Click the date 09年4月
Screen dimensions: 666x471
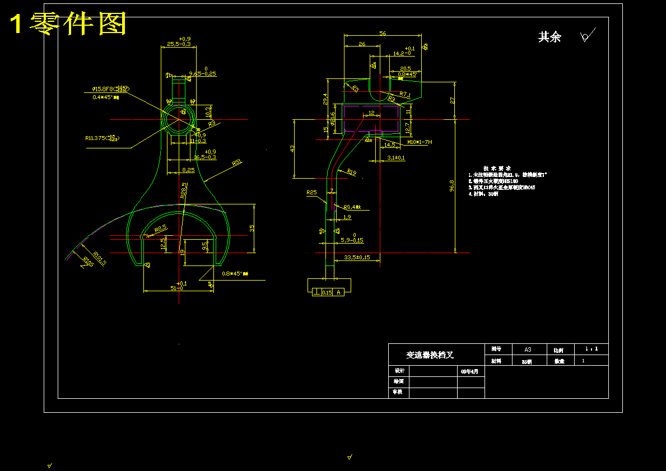pyautogui.click(x=470, y=371)
